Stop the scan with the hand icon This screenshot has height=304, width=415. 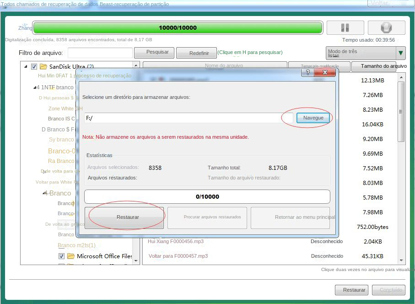(x=386, y=27)
